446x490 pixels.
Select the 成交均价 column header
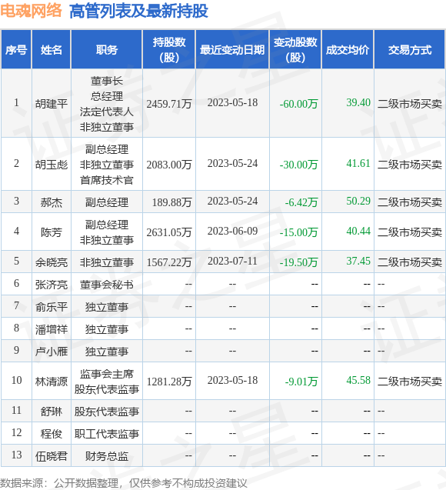[348, 50]
